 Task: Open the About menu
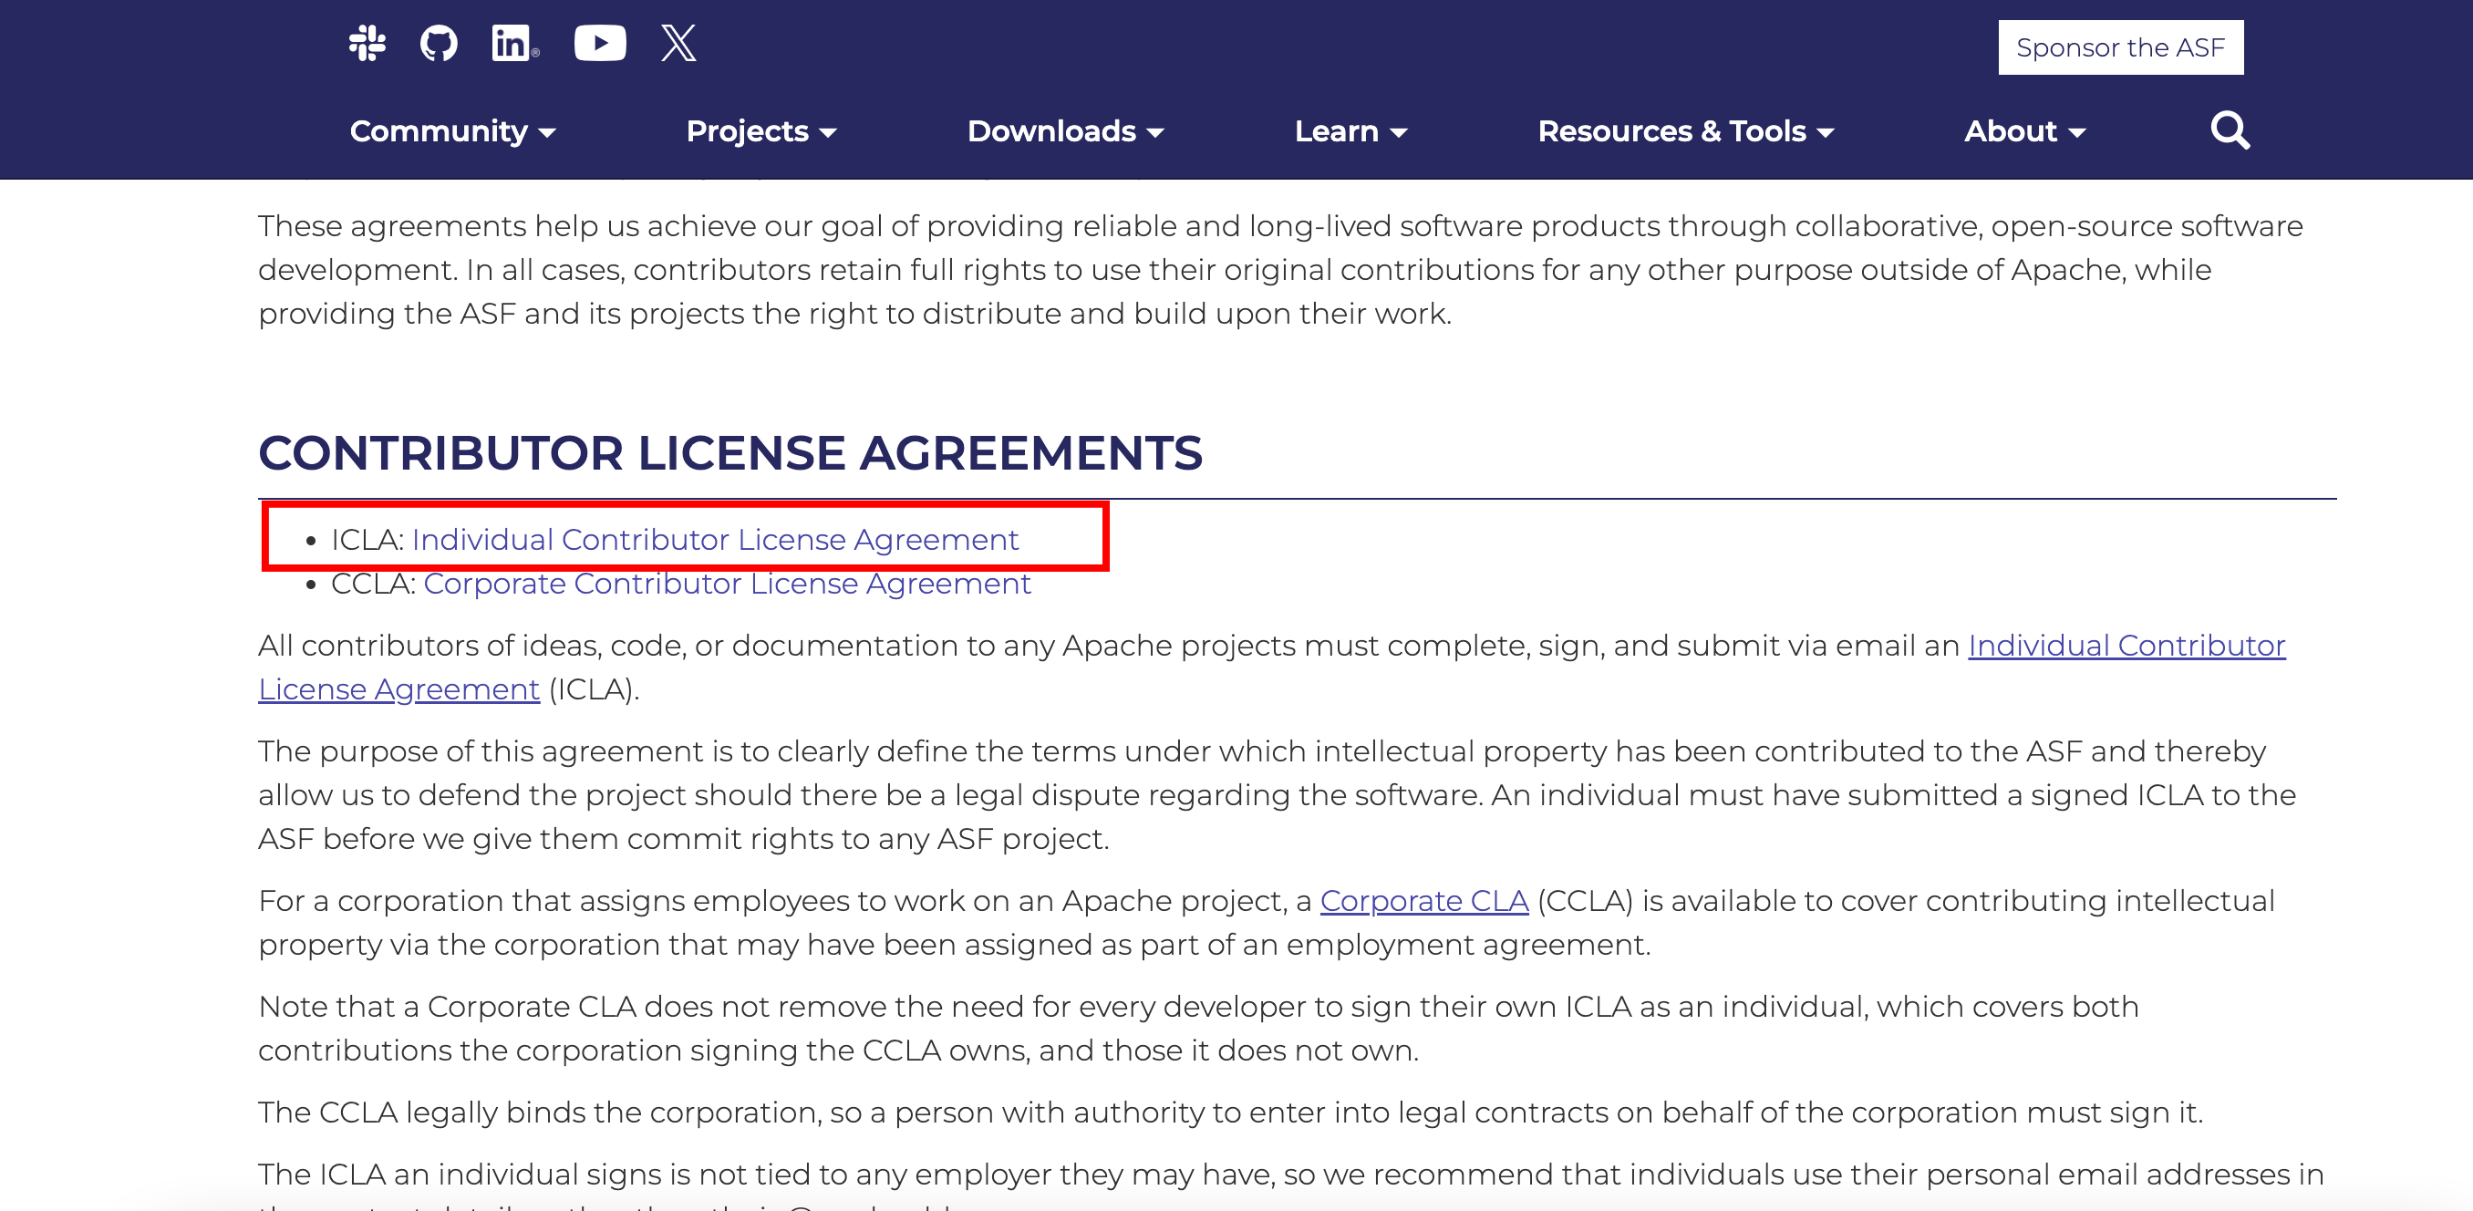click(x=2023, y=131)
